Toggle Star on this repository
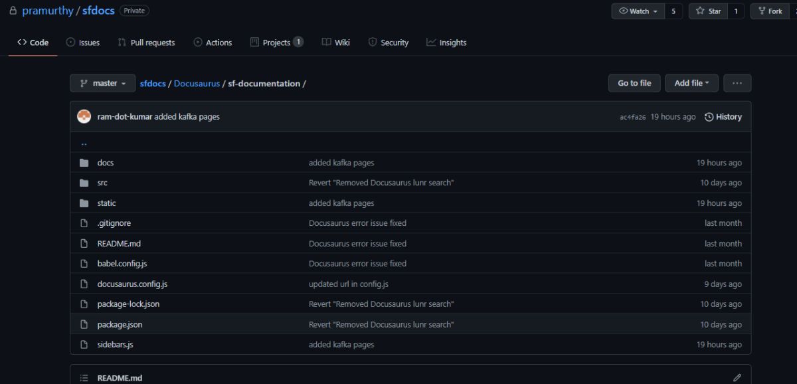797x384 pixels. 708,11
